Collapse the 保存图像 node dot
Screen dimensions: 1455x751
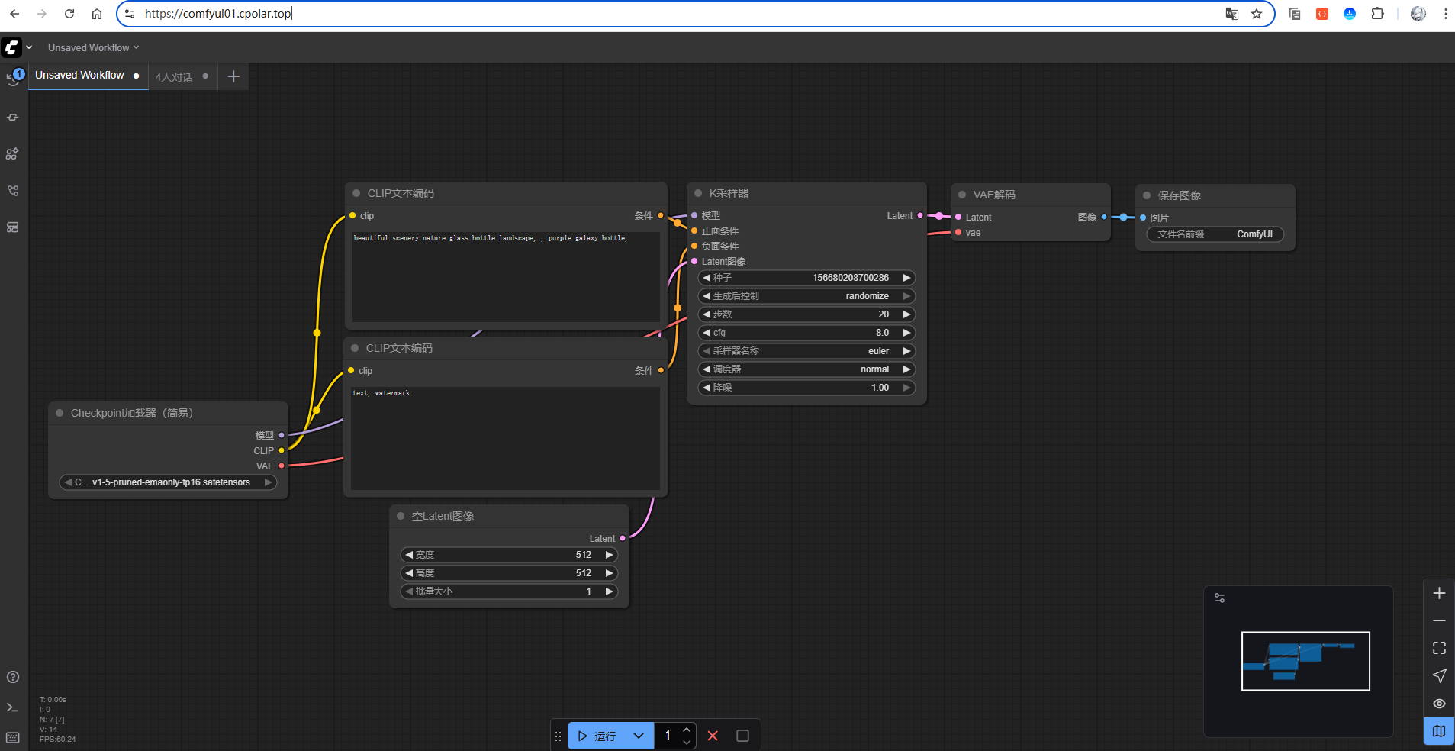[1147, 195]
